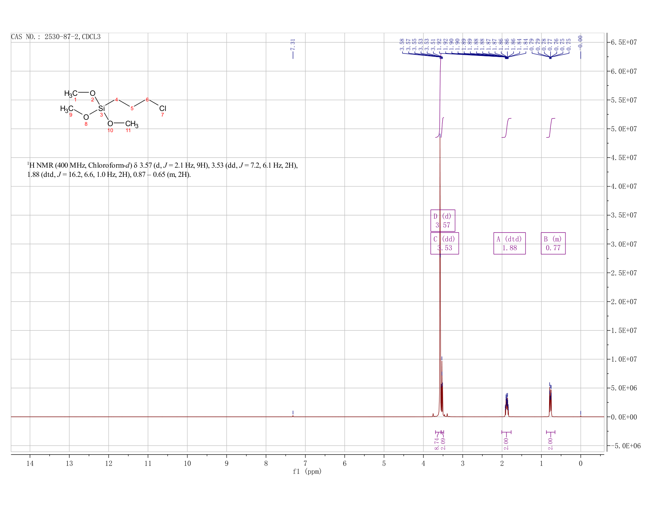Select oxygen atom numbered 8

pos(86,117)
